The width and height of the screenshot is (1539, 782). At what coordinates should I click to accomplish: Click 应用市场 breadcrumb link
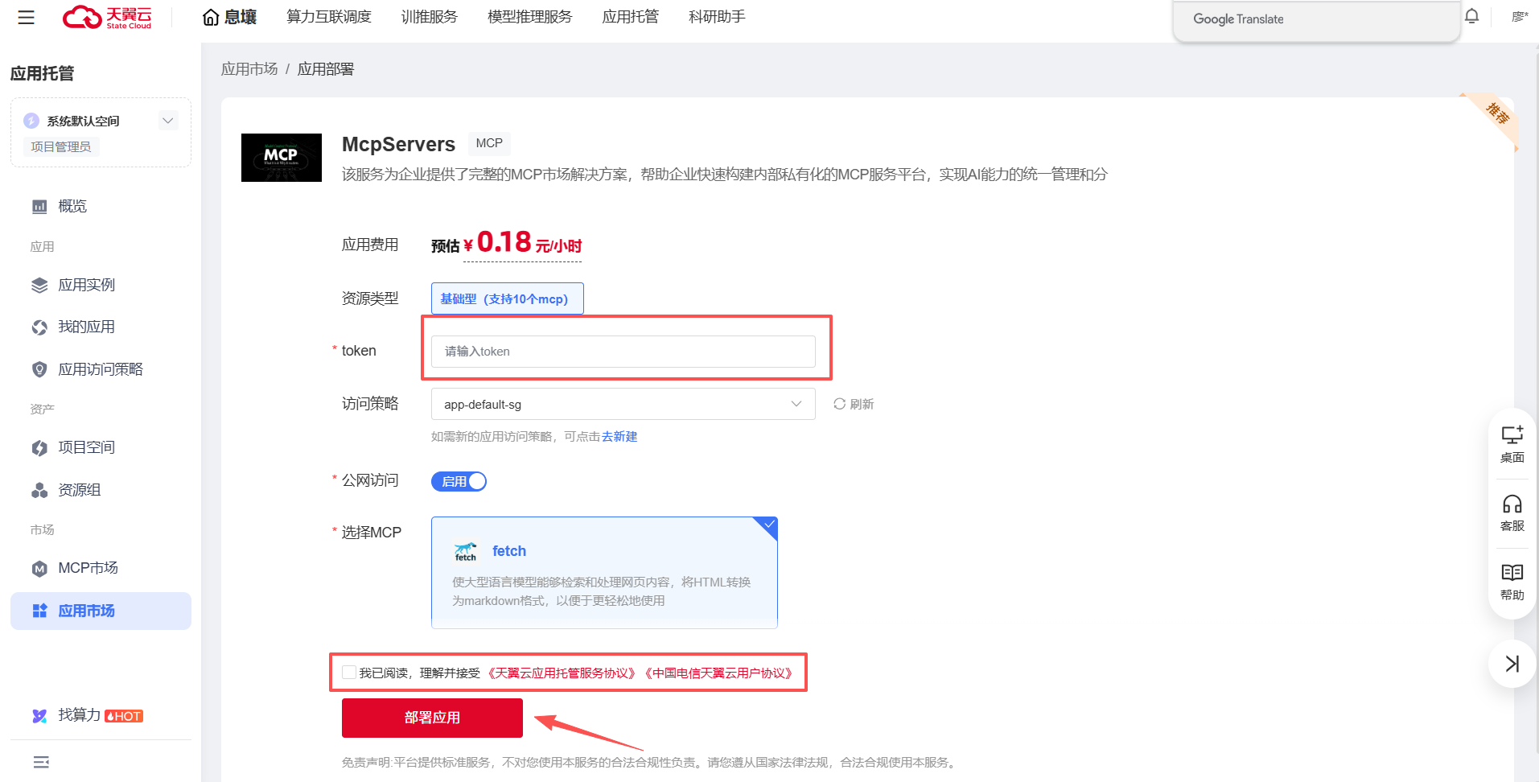pyautogui.click(x=249, y=69)
